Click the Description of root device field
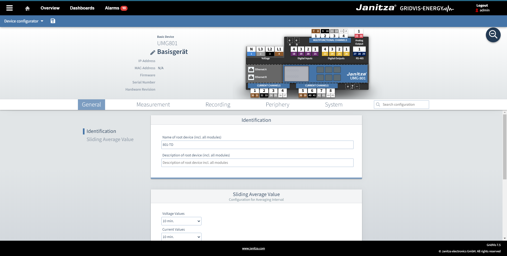This screenshot has height=256, width=507. click(x=257, y=163)
